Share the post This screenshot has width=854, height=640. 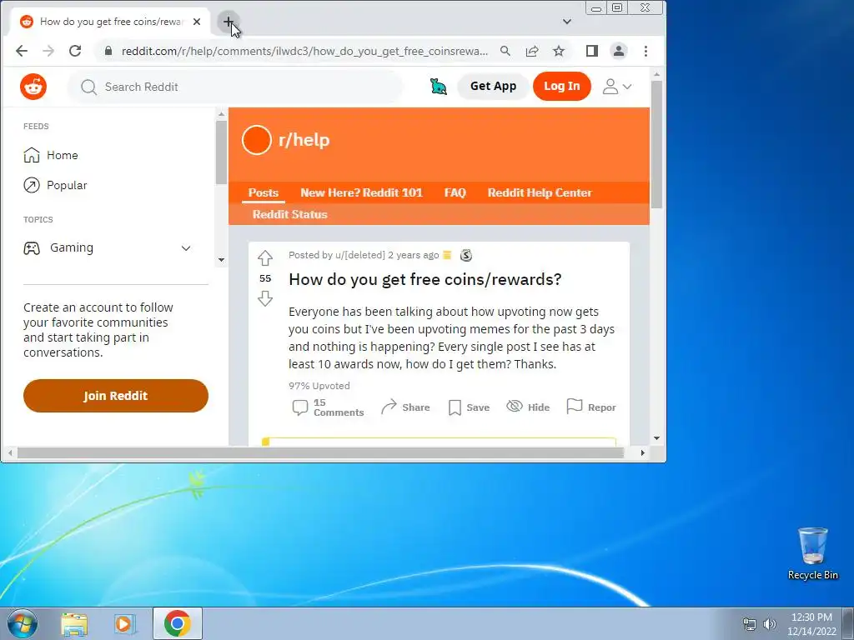pyautogui.click(x=405, y=407)
